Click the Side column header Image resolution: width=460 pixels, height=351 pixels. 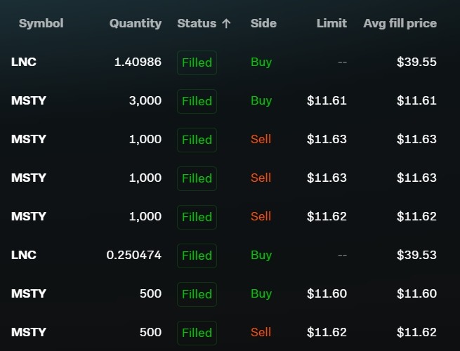(263, 23)
